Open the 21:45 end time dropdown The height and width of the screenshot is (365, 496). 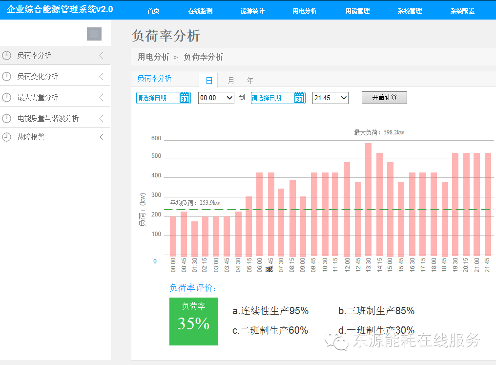pos(331,98)
